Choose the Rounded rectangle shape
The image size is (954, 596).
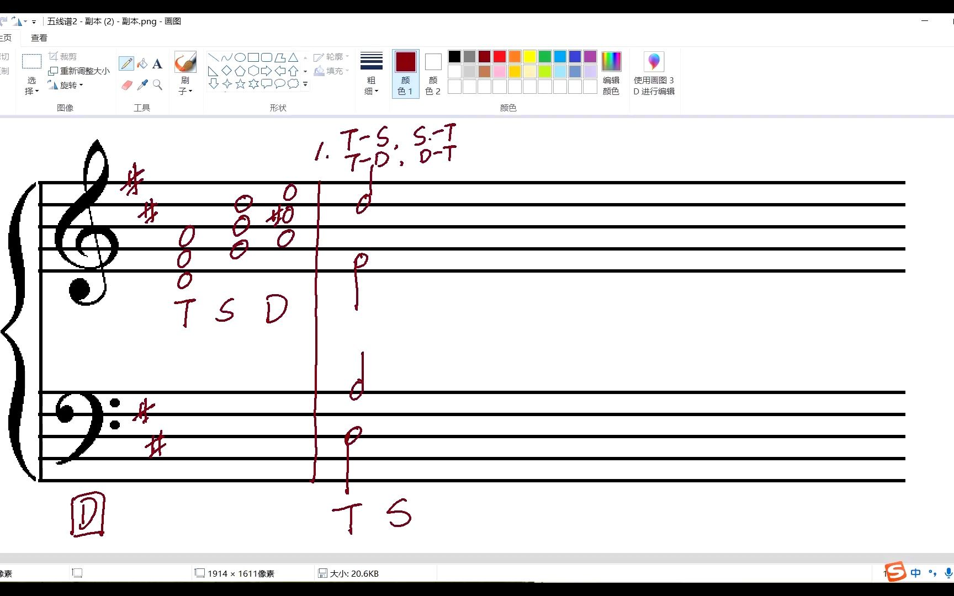point(267,57)
